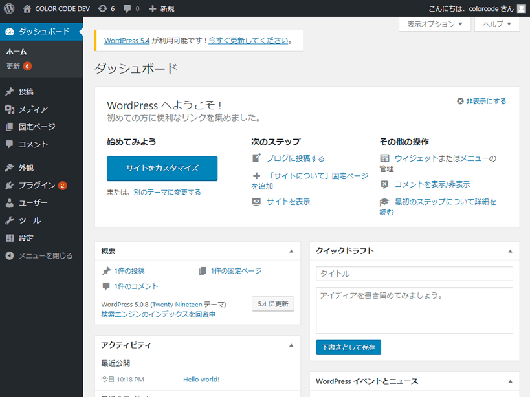530x397 pixels.
Task: Click the 投稿 pushpin icon in sidebar
Action: coord(10,91)
